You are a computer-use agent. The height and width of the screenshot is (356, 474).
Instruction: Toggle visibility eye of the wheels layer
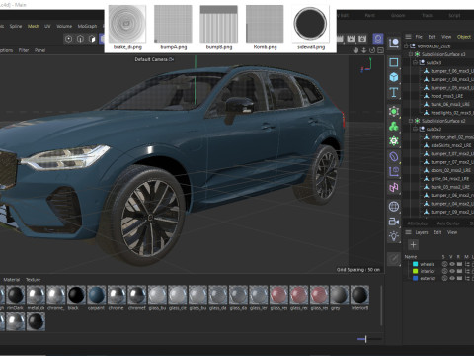coord(452,264)
